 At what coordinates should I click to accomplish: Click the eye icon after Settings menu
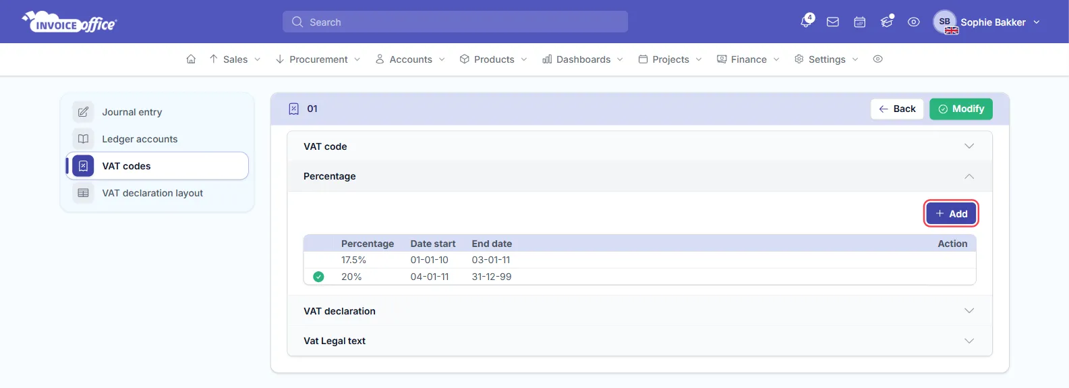[x=877, y=59]
